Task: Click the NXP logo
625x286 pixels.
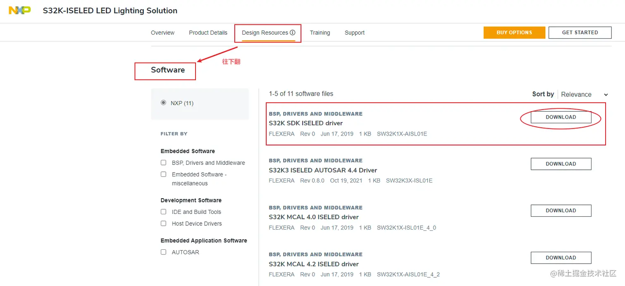Action: [20, 10]
